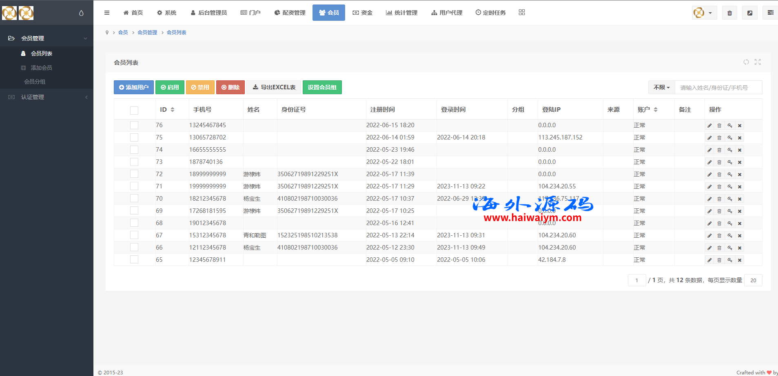Select the checkbox for member ID 67
This screenshot has height=376, width=778.
[x=134, y=235]
